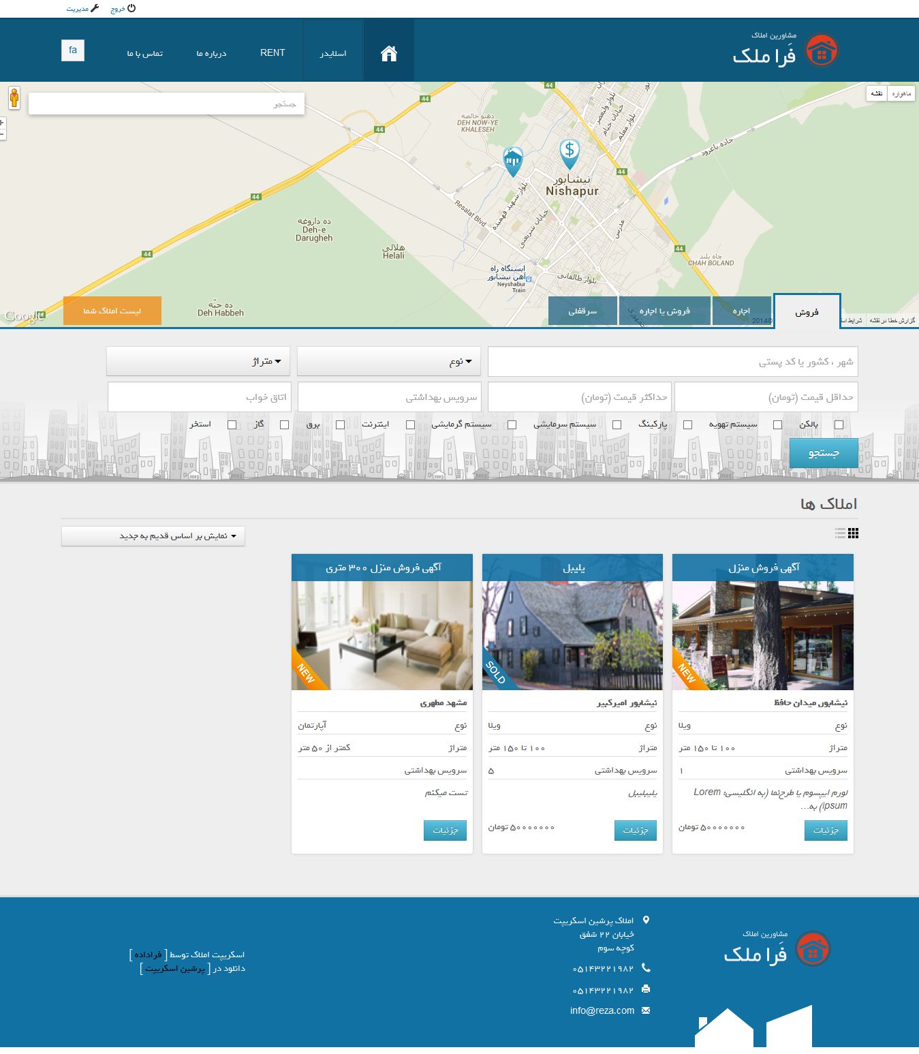Open the home icon in navigation bar
This screenshot has height=1054, width=919.
(x=389, y=53)
